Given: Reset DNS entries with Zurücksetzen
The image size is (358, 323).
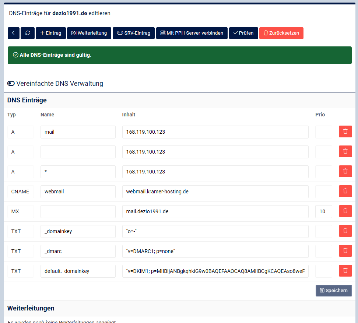Looking at the screenshot, I should (x=281, y=33).
